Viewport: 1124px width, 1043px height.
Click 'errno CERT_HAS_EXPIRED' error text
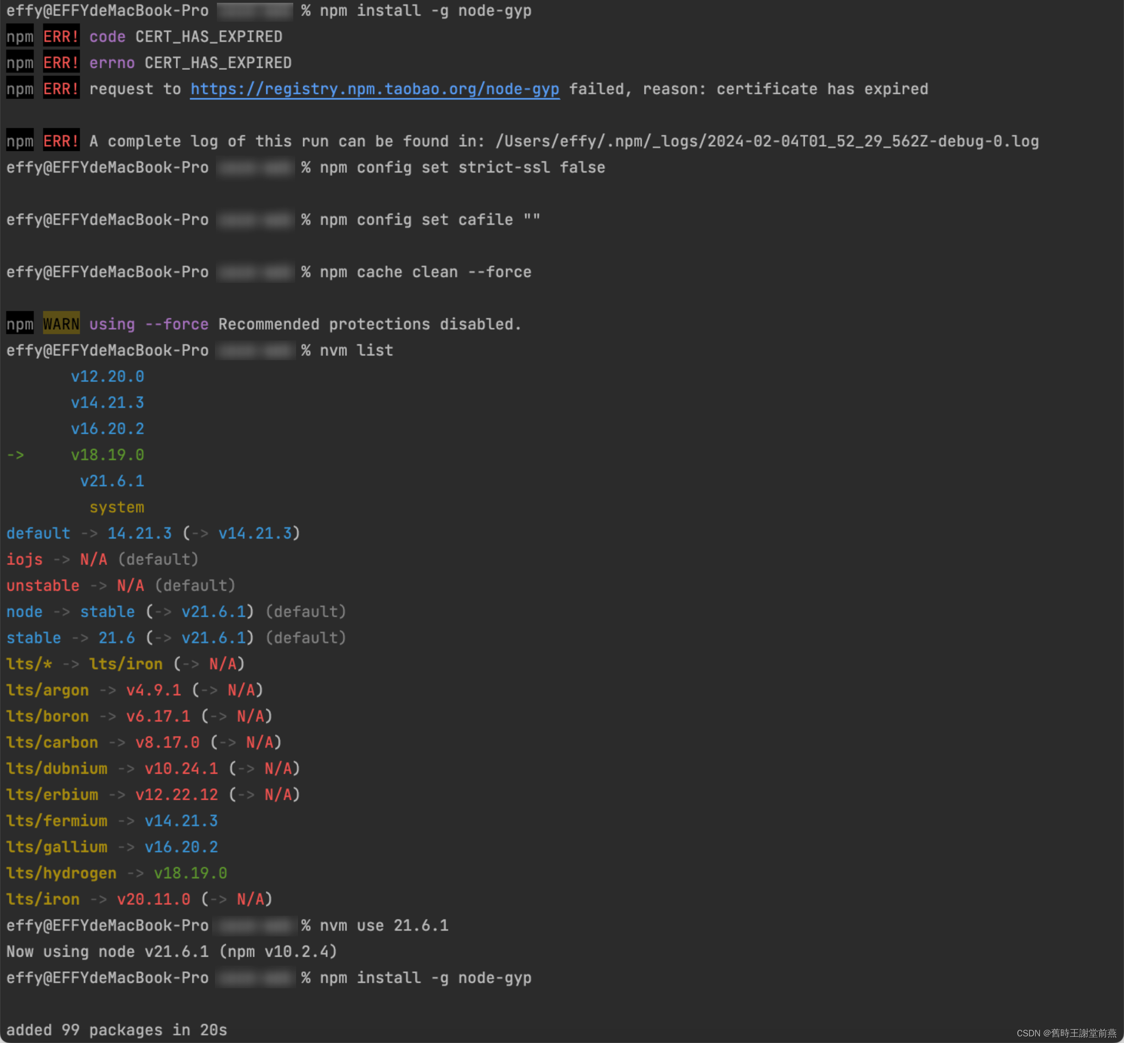click(x=191, y=63)
